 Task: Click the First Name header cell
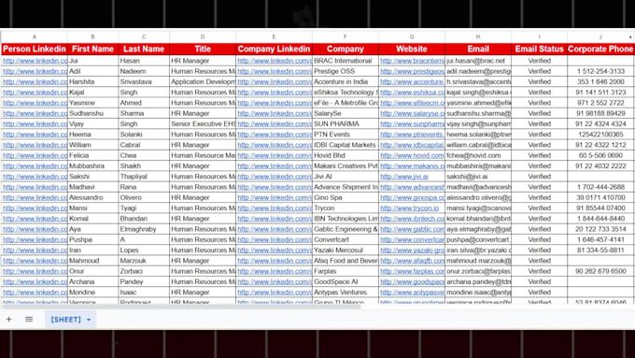click(x=92, y=49)
